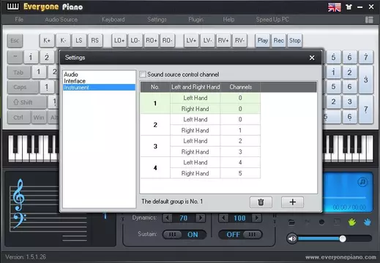Adjust the master volume slider handle
Screen dimensions: 380x263
click(343, 239)
